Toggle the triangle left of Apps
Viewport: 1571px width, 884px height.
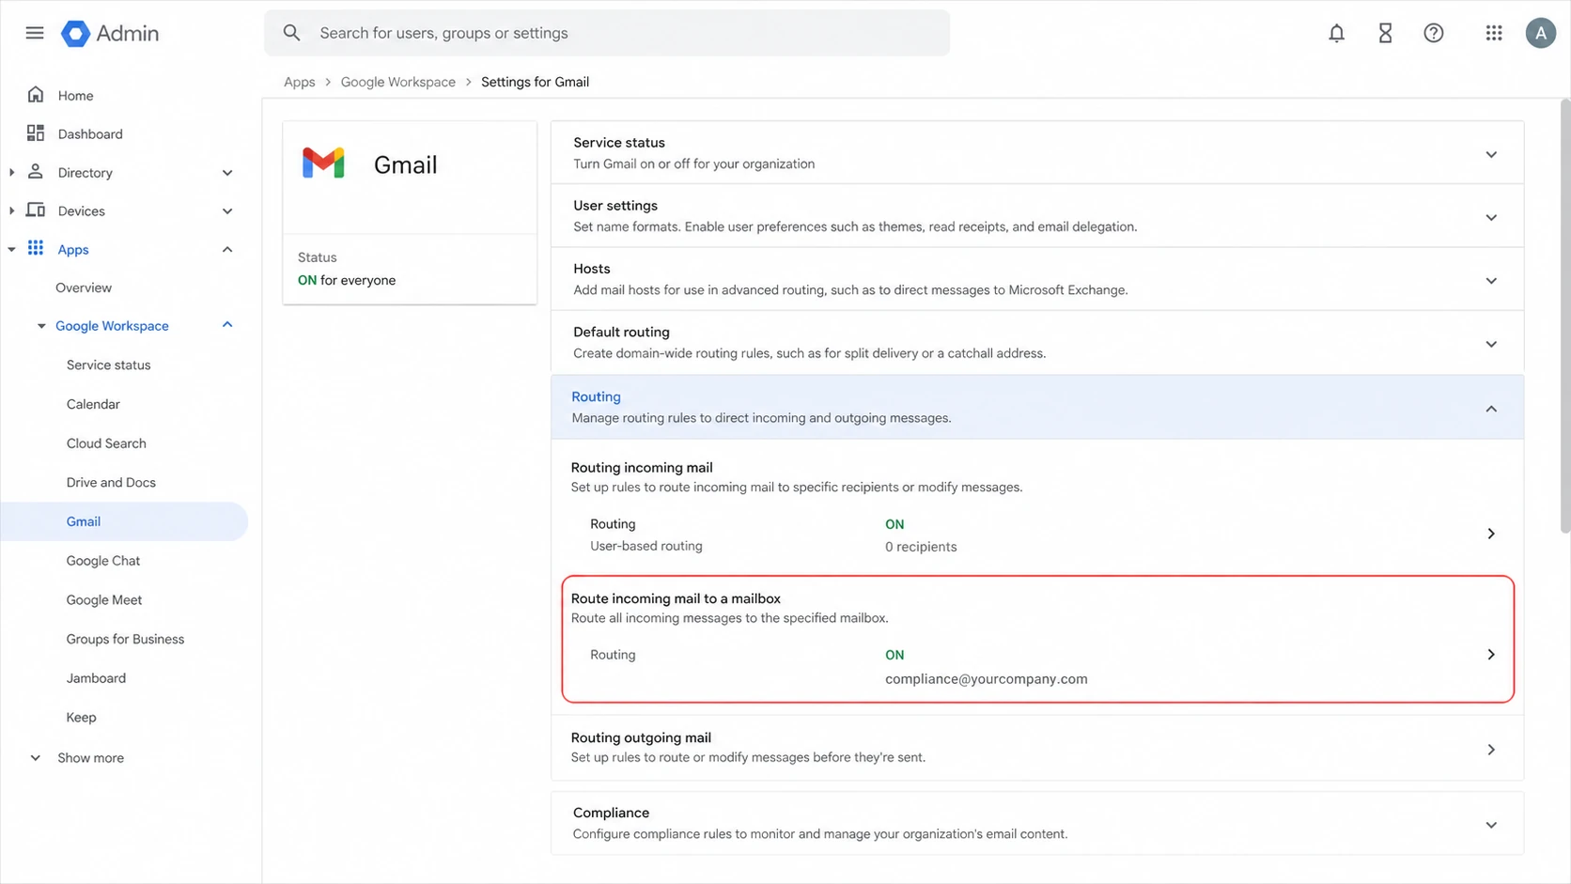point(11,250)
